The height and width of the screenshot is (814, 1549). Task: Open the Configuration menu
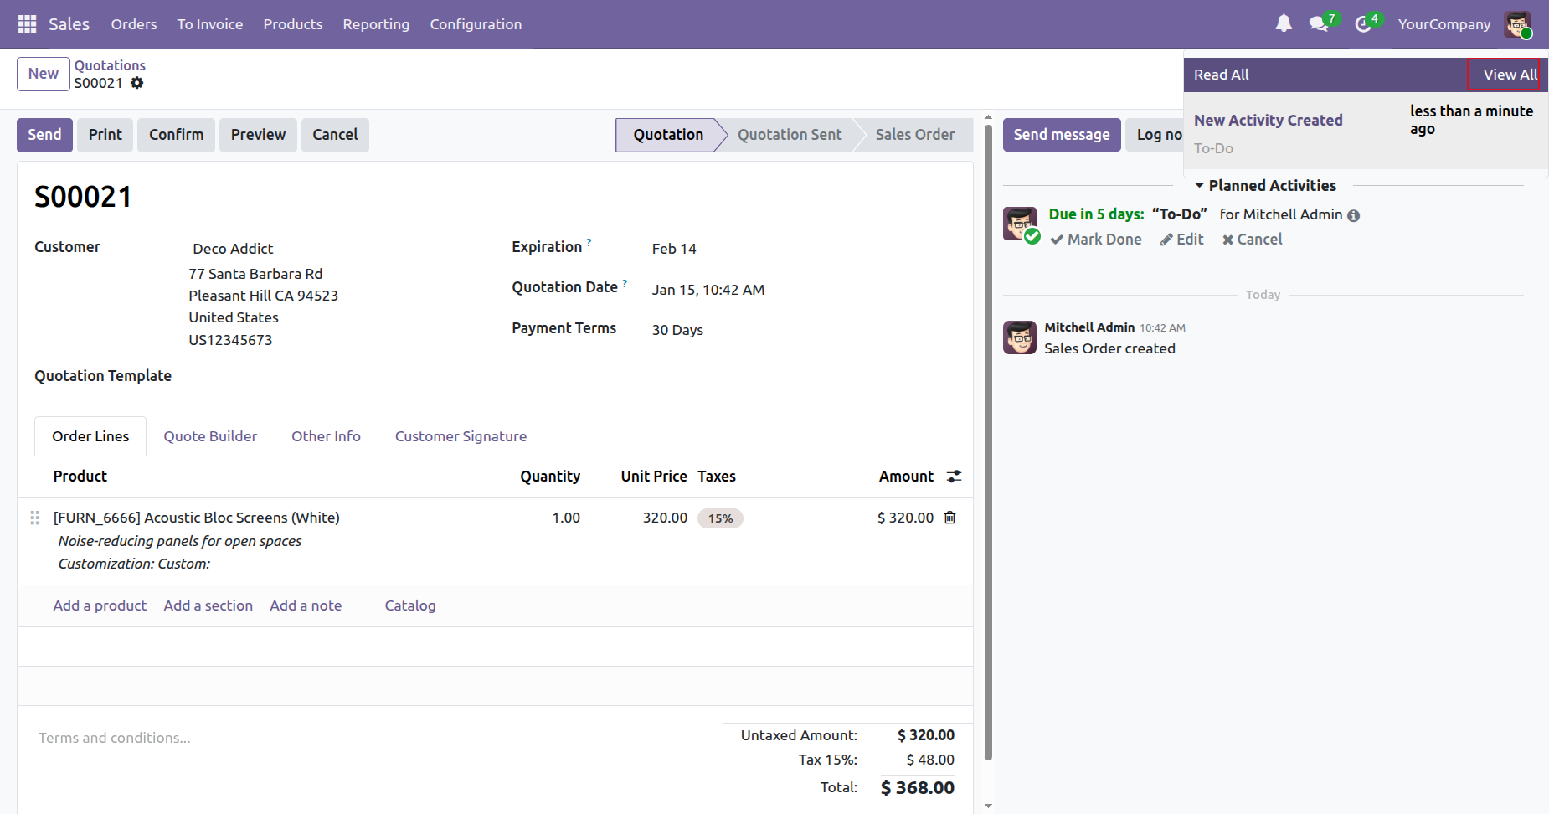476,24
